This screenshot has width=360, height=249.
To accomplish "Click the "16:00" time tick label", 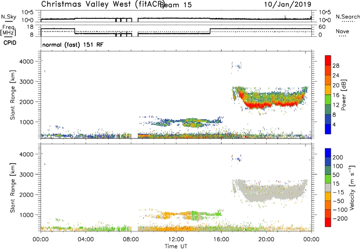I will click(221, 240).
